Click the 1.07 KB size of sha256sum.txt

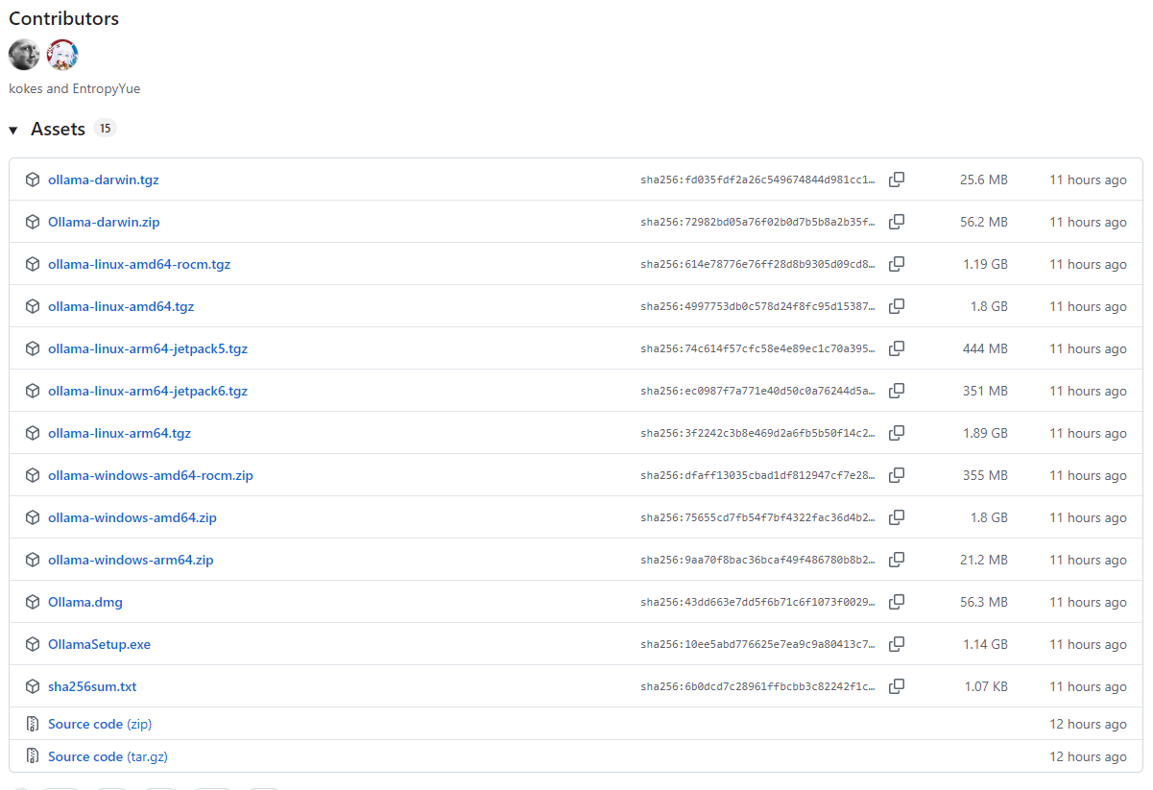987,686
